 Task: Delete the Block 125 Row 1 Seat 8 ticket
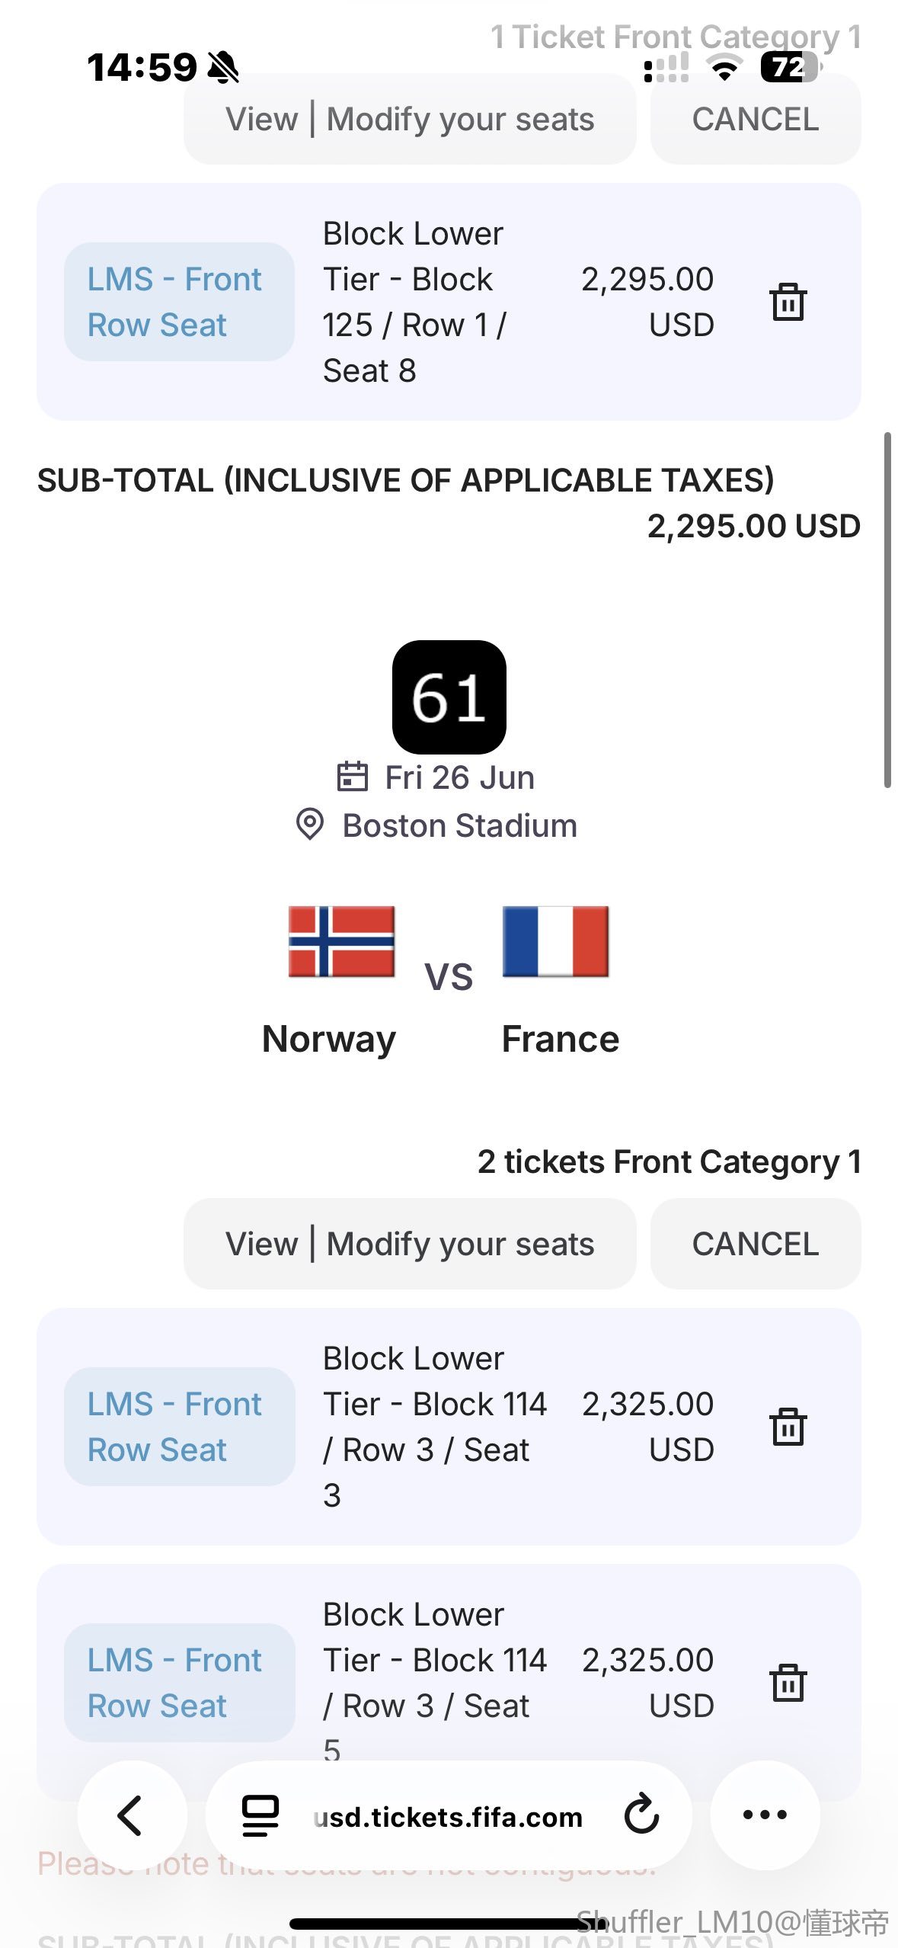(788, 302)
